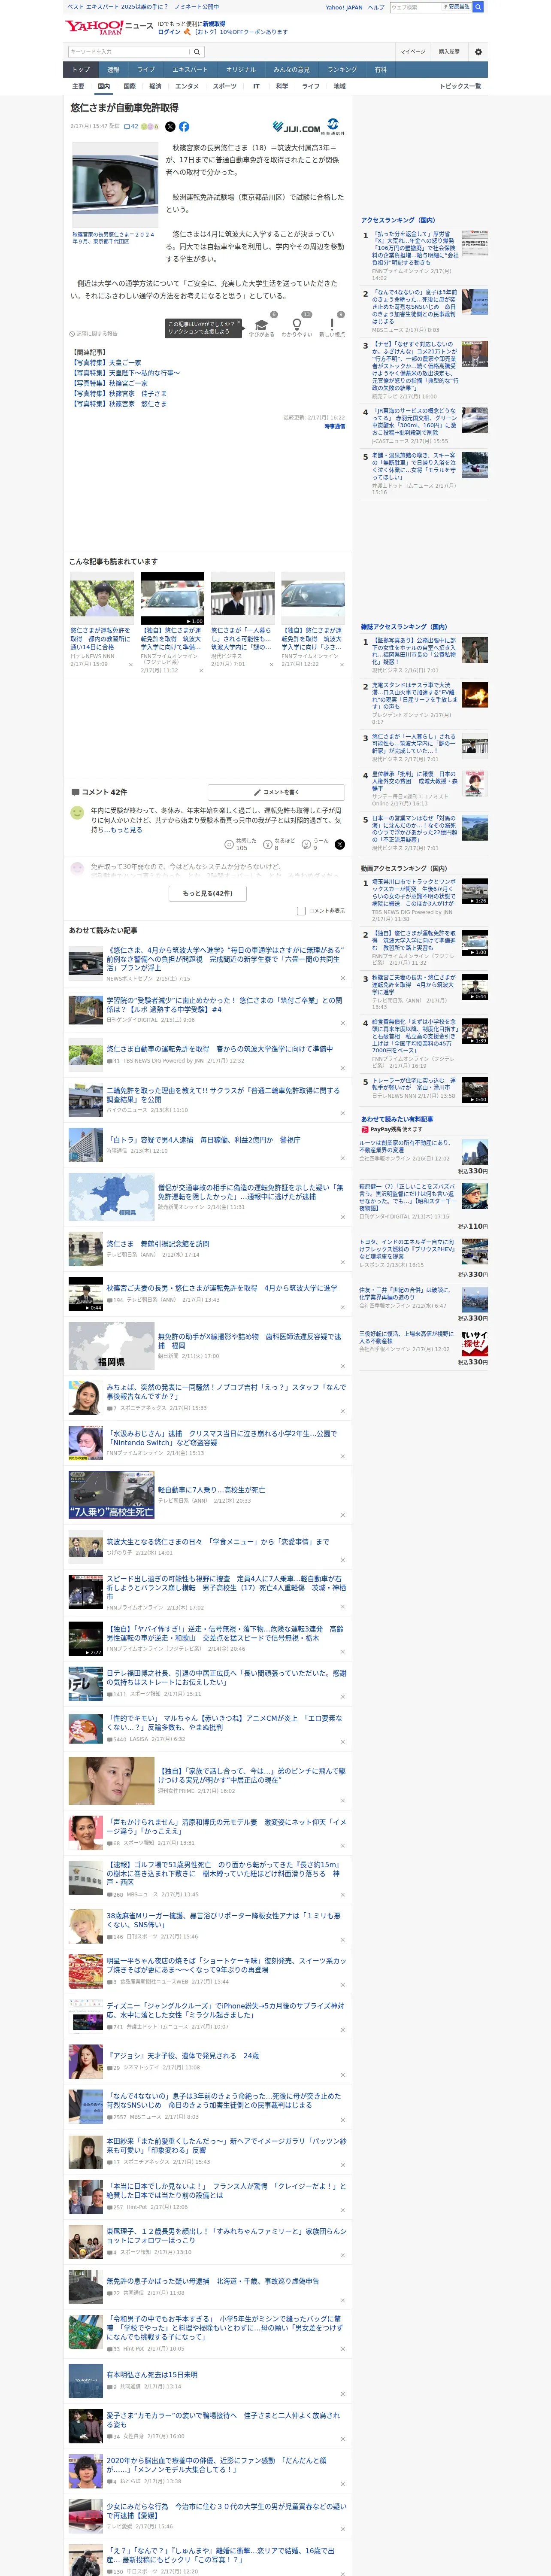The height and width of the screenshot is (2576, 551).
Task: Open 科学 category in sub navigation
Action: pos(282,86)
